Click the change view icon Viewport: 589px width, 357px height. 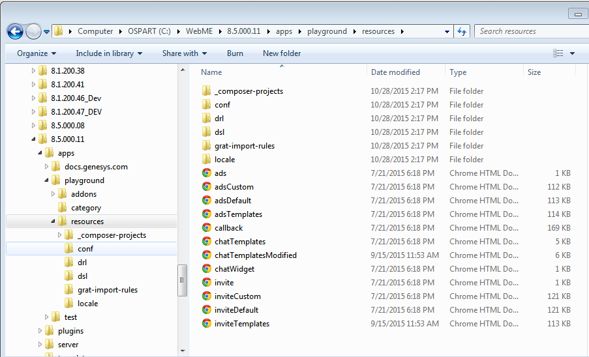tap(558, 53)
